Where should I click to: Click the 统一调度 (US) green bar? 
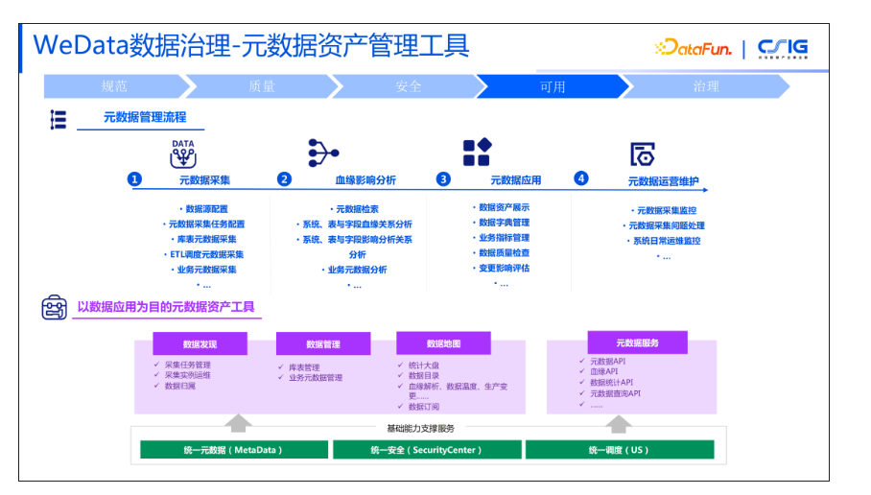pyautogui.click(x=620, y=450)
